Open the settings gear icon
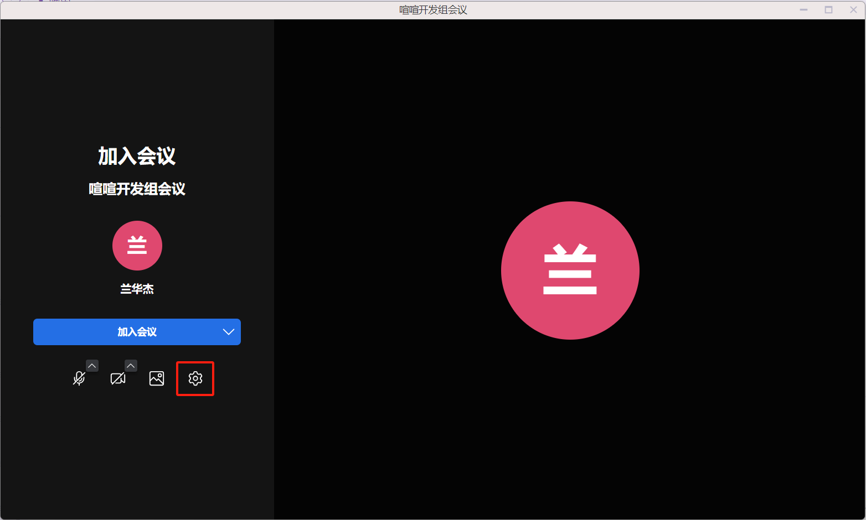This screenshot has height=520, width=866. (195, 378)
